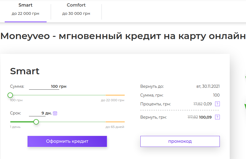
Task: Click the '100 грн' minimum label
Action: tap(16, 100)
